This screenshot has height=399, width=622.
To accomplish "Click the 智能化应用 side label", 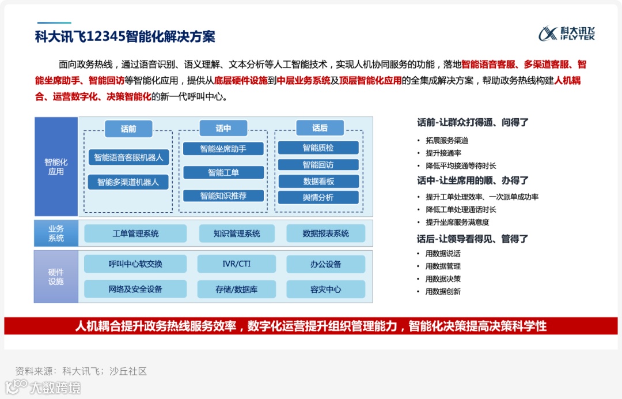I will click(x=56, y=167).
